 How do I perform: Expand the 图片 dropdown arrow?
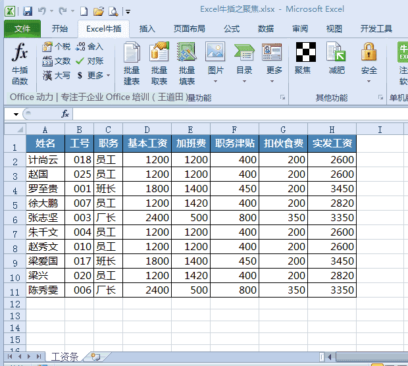(215, 82)
